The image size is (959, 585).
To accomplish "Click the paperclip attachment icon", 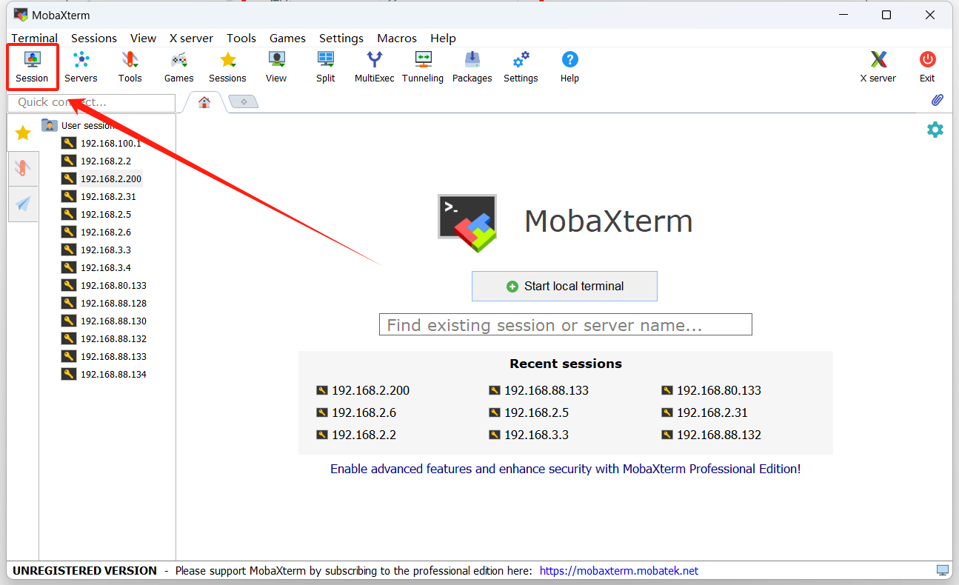I will [x=937, y=100].
